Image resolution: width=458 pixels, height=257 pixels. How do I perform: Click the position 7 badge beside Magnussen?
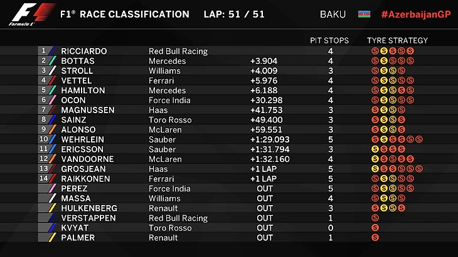[x=44, y=110]
